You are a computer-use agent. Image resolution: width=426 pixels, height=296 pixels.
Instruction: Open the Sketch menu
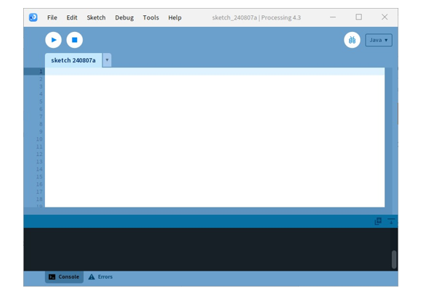click(96, 17)
